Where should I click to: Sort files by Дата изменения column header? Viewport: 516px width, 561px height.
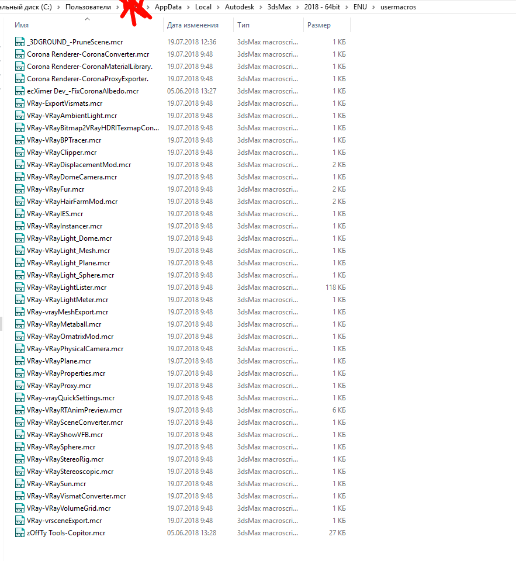click(192, 25)
